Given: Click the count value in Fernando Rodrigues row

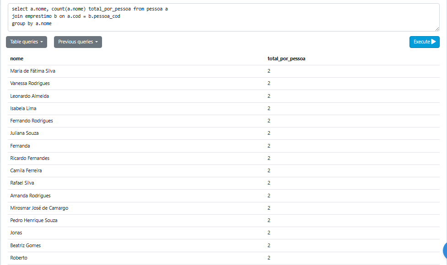Looking at the screenshot, I should click(x=269, y=121).
